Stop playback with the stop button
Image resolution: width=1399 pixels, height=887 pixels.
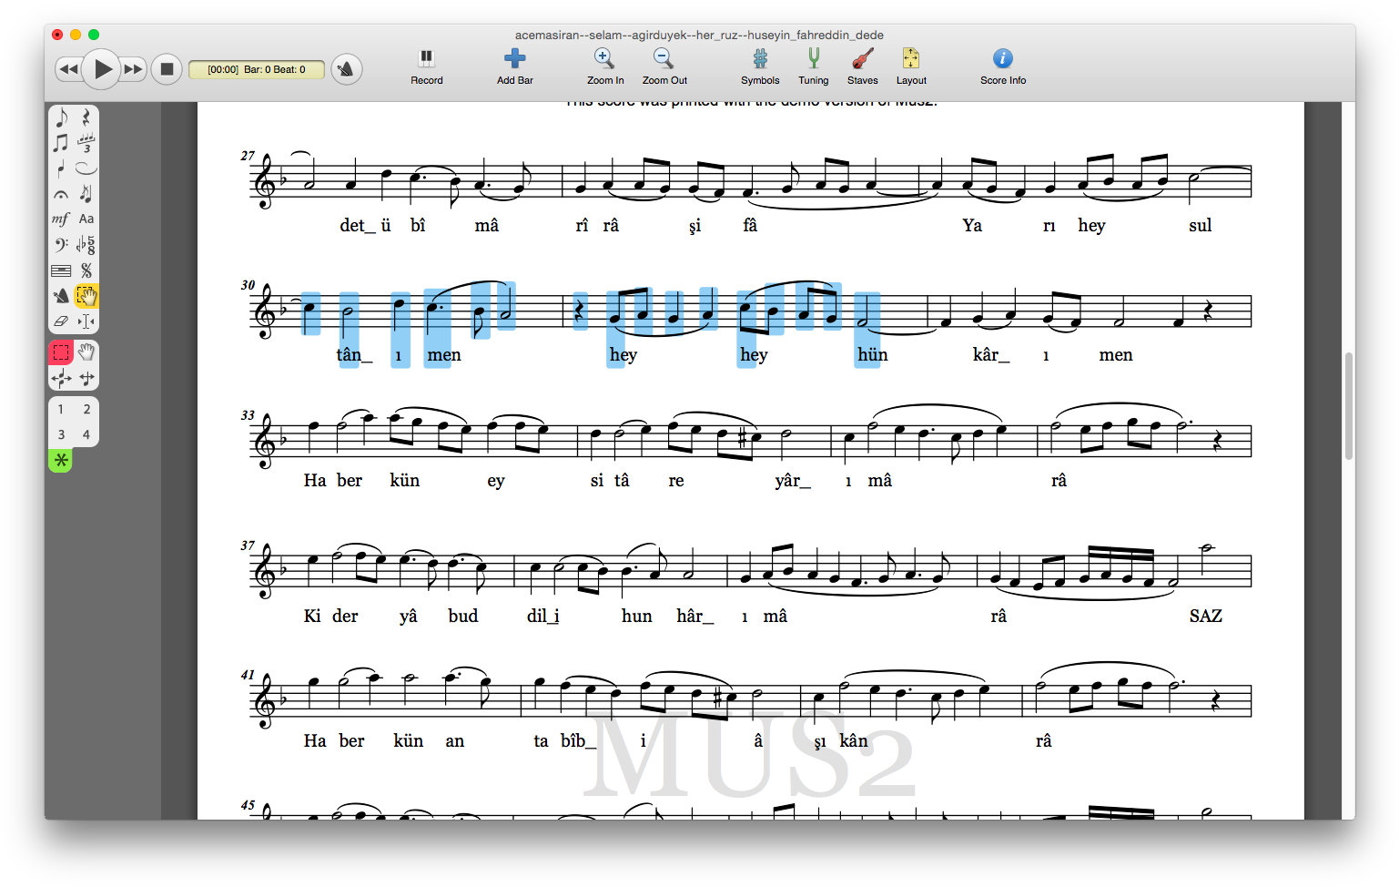(167, 69)
